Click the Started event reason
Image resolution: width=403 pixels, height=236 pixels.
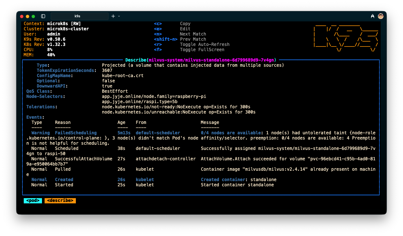click(x=64, y=185)
